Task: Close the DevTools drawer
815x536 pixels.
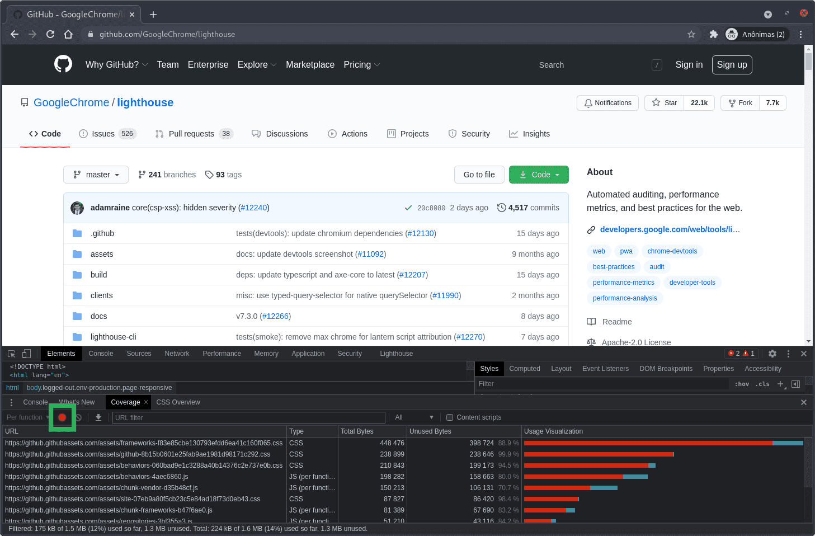Action: click(804, 402)
